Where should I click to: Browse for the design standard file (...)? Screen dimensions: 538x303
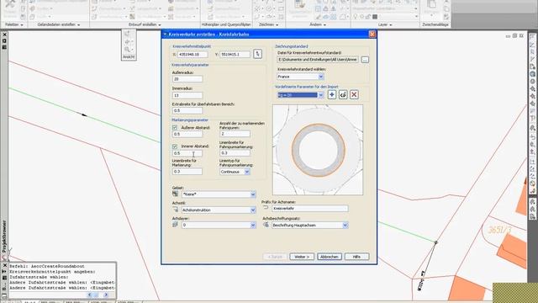click(365, 60)
